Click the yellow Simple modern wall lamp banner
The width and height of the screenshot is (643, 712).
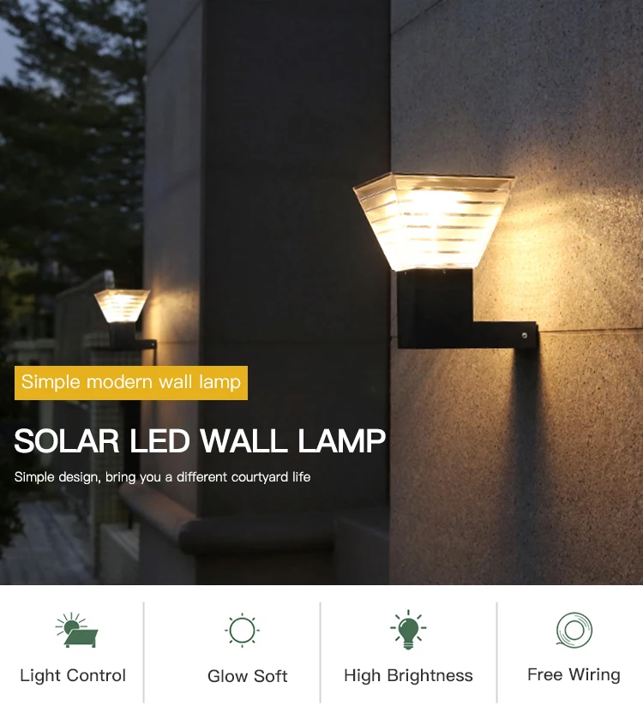[131, 383]
